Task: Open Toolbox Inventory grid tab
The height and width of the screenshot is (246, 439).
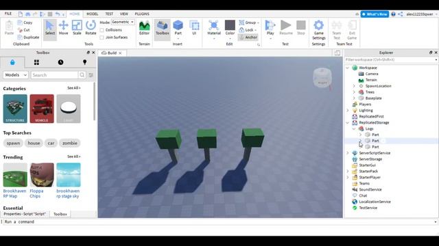Action: (36, 62)
